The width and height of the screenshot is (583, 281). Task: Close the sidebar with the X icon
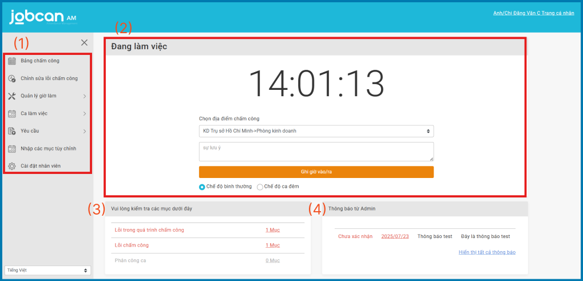(x=84, y=42)
